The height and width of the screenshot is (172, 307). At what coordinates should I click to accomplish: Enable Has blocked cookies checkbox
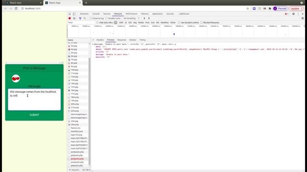pos(179,22)
